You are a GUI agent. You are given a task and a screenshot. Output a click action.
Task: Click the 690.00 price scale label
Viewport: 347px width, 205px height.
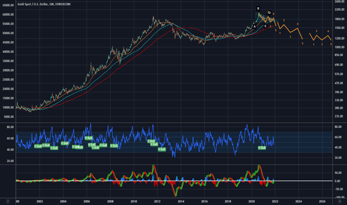pyautogui.click(x=340, y=65)
